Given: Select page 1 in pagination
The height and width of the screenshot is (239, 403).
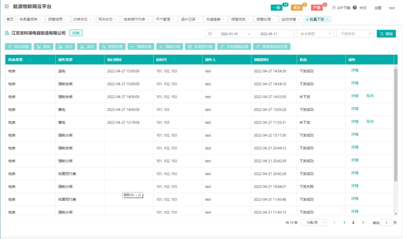Looking at the screenshot, I should 344,223.
